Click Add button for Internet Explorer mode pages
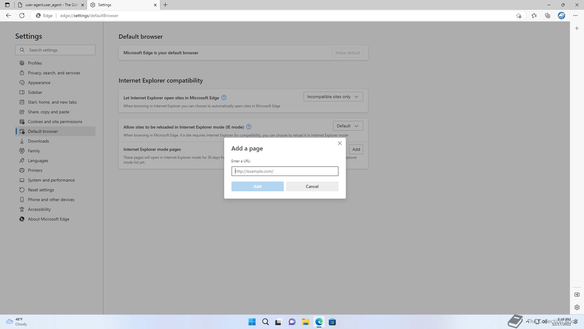This screenshot has width=584, height=329. click(356, 149)
